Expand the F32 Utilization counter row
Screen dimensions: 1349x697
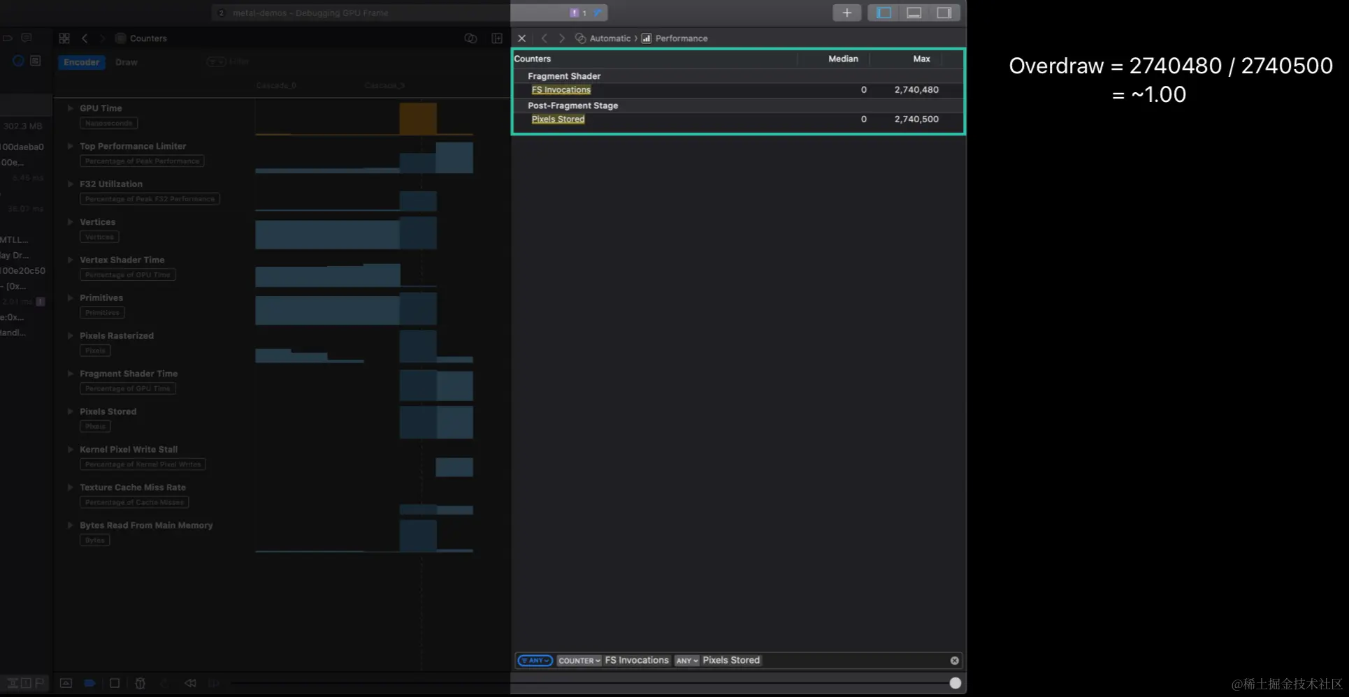(x=70, y=184)
